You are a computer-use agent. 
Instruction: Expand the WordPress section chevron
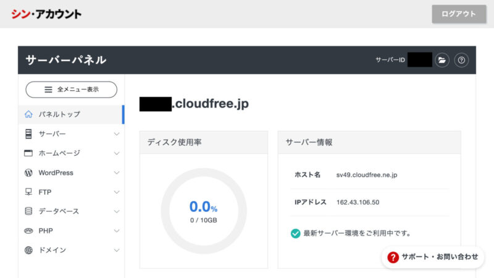coord(117,173)
